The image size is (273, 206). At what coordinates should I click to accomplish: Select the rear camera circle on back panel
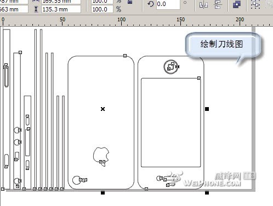pyautogui.click(x=76, y=180)
